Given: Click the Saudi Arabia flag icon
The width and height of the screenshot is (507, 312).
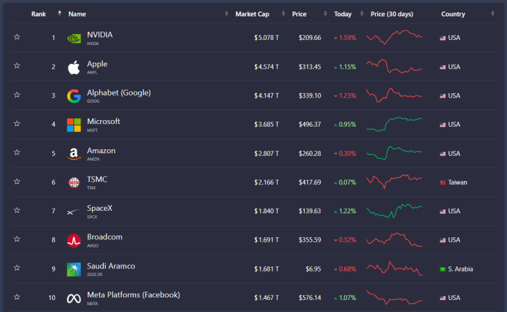Looking at the screenshot, I should click(442, 270).
